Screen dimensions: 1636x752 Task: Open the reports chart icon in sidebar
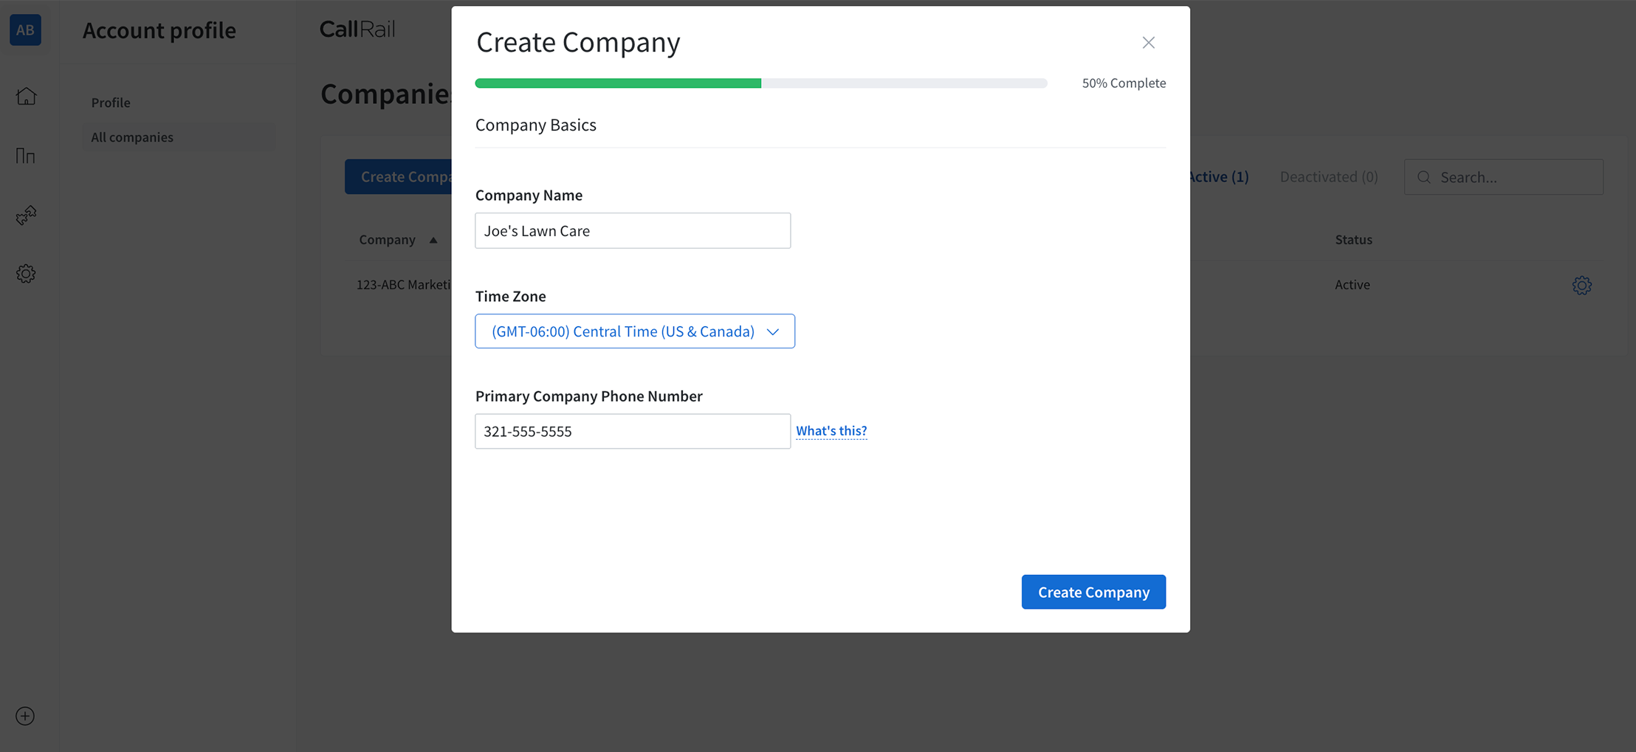(26, 156)
